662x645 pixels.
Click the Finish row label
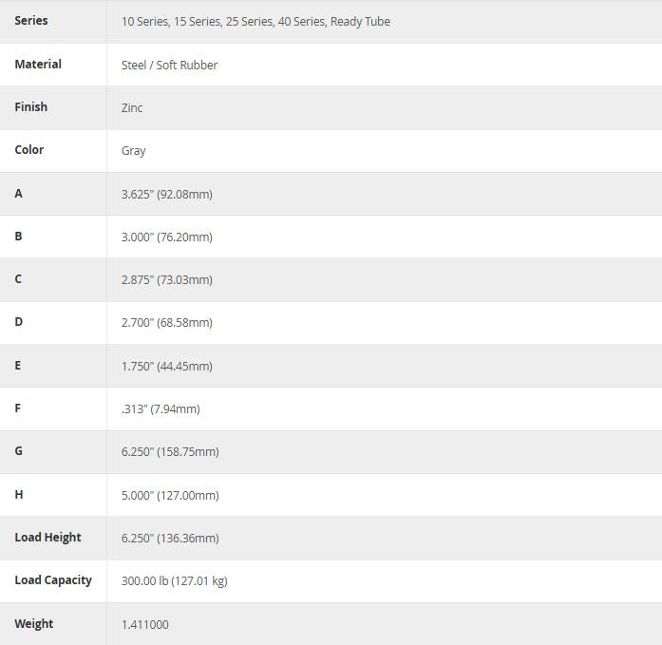tap(31, 107)
